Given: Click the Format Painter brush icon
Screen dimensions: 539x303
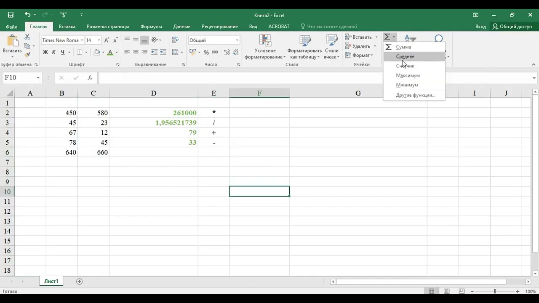Looking at the screenshot, I should click(x=27, y=55).
